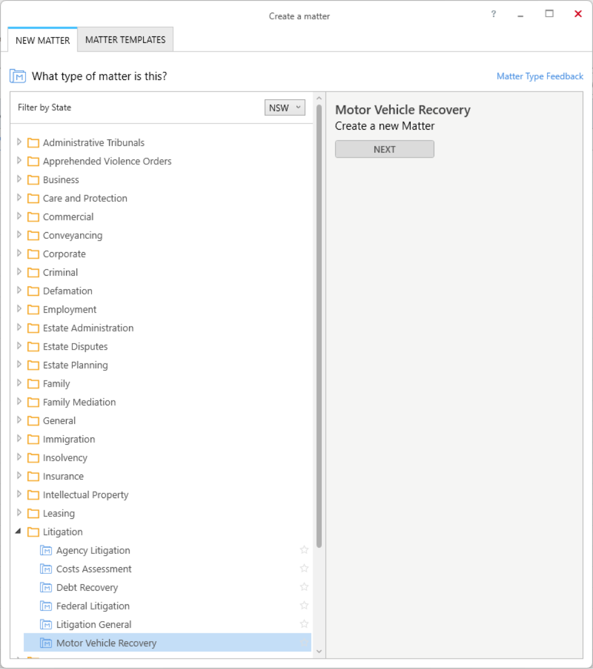Select the New Matter tab
The image size is (593, 669).
click(42, 40)
